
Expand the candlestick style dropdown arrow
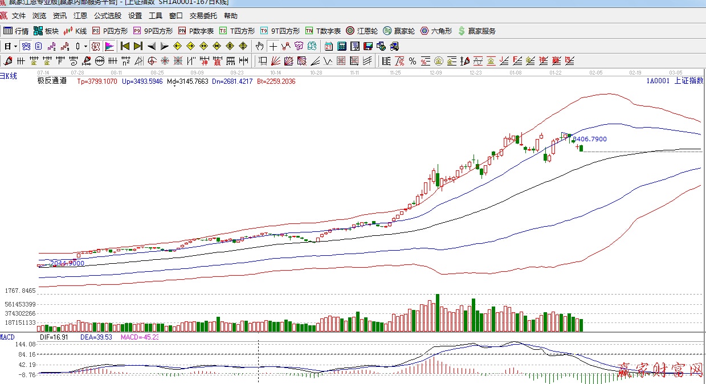pyautogui.click(x=86, y=46)
